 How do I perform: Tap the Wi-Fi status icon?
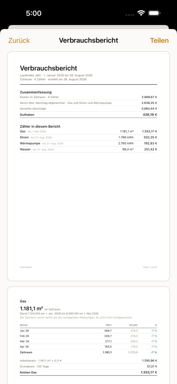(x=141, y=13)
